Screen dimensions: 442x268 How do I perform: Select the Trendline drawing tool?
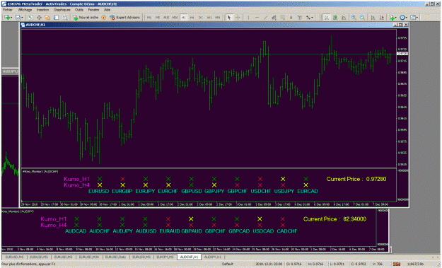(265, 18)
